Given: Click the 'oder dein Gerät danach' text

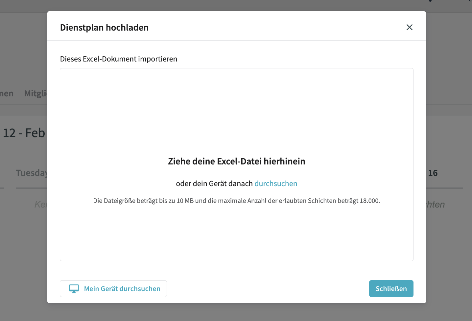Looking at the screenshot, I should pyautogui.click(x=214, y=184).
